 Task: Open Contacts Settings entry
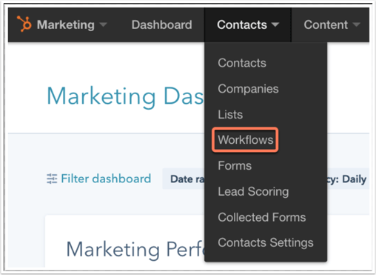[266, 242]
